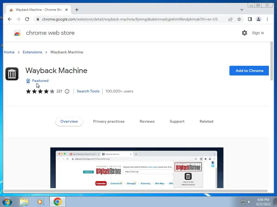Image resolution: width=277 pixels, height=207 pixels.
Task: Click the Featured badge
Action: tap(37, 81)
